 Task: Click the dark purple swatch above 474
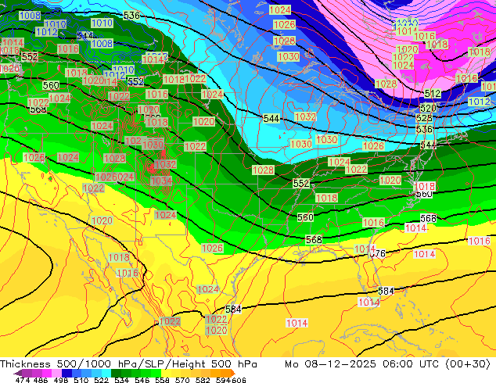point(27,373)
